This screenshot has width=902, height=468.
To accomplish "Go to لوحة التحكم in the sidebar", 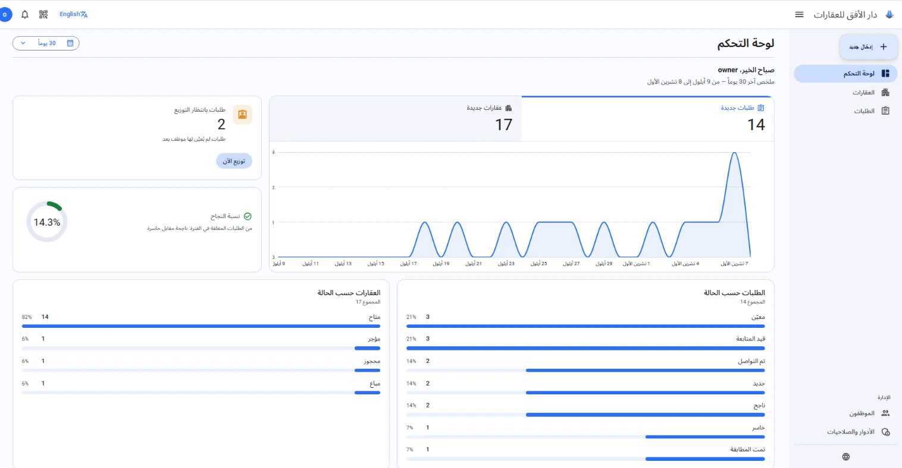I will point(845,74).
